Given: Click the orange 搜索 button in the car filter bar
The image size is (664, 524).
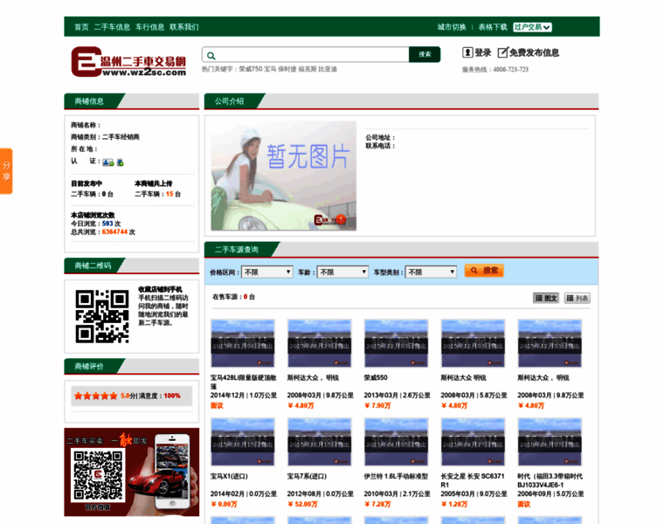Looking at the screenshot, I should pyautogui.click(x=484, y=271).
